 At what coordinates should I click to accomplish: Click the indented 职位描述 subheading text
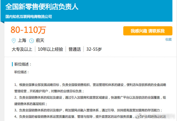click(x=22, y=72)
